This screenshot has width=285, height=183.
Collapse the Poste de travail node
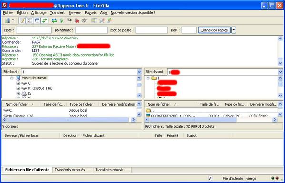pos(12,78)
